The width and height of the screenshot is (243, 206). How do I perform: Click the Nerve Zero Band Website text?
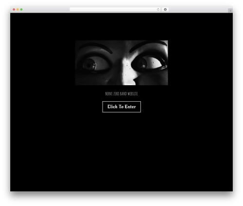coord(121,94)
